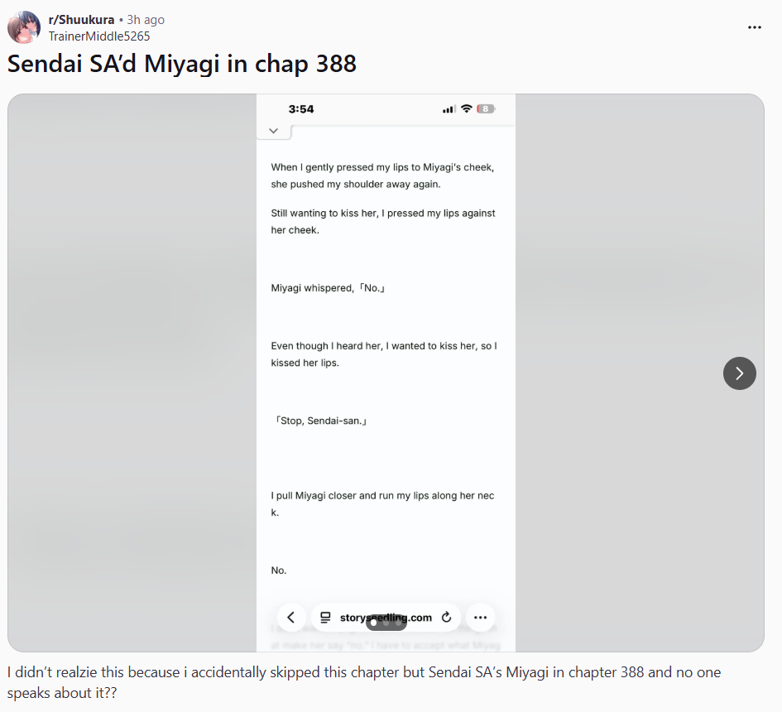
Task: Click the 3:54 clock in the status bar
Action: pyautogui.click(x=301, y=109)
